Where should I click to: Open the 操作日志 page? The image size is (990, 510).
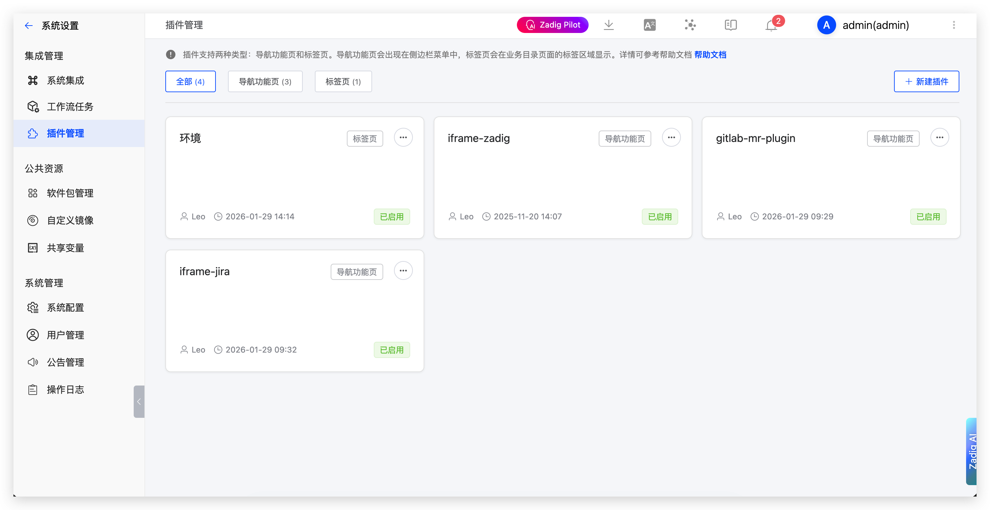point(65,389)
